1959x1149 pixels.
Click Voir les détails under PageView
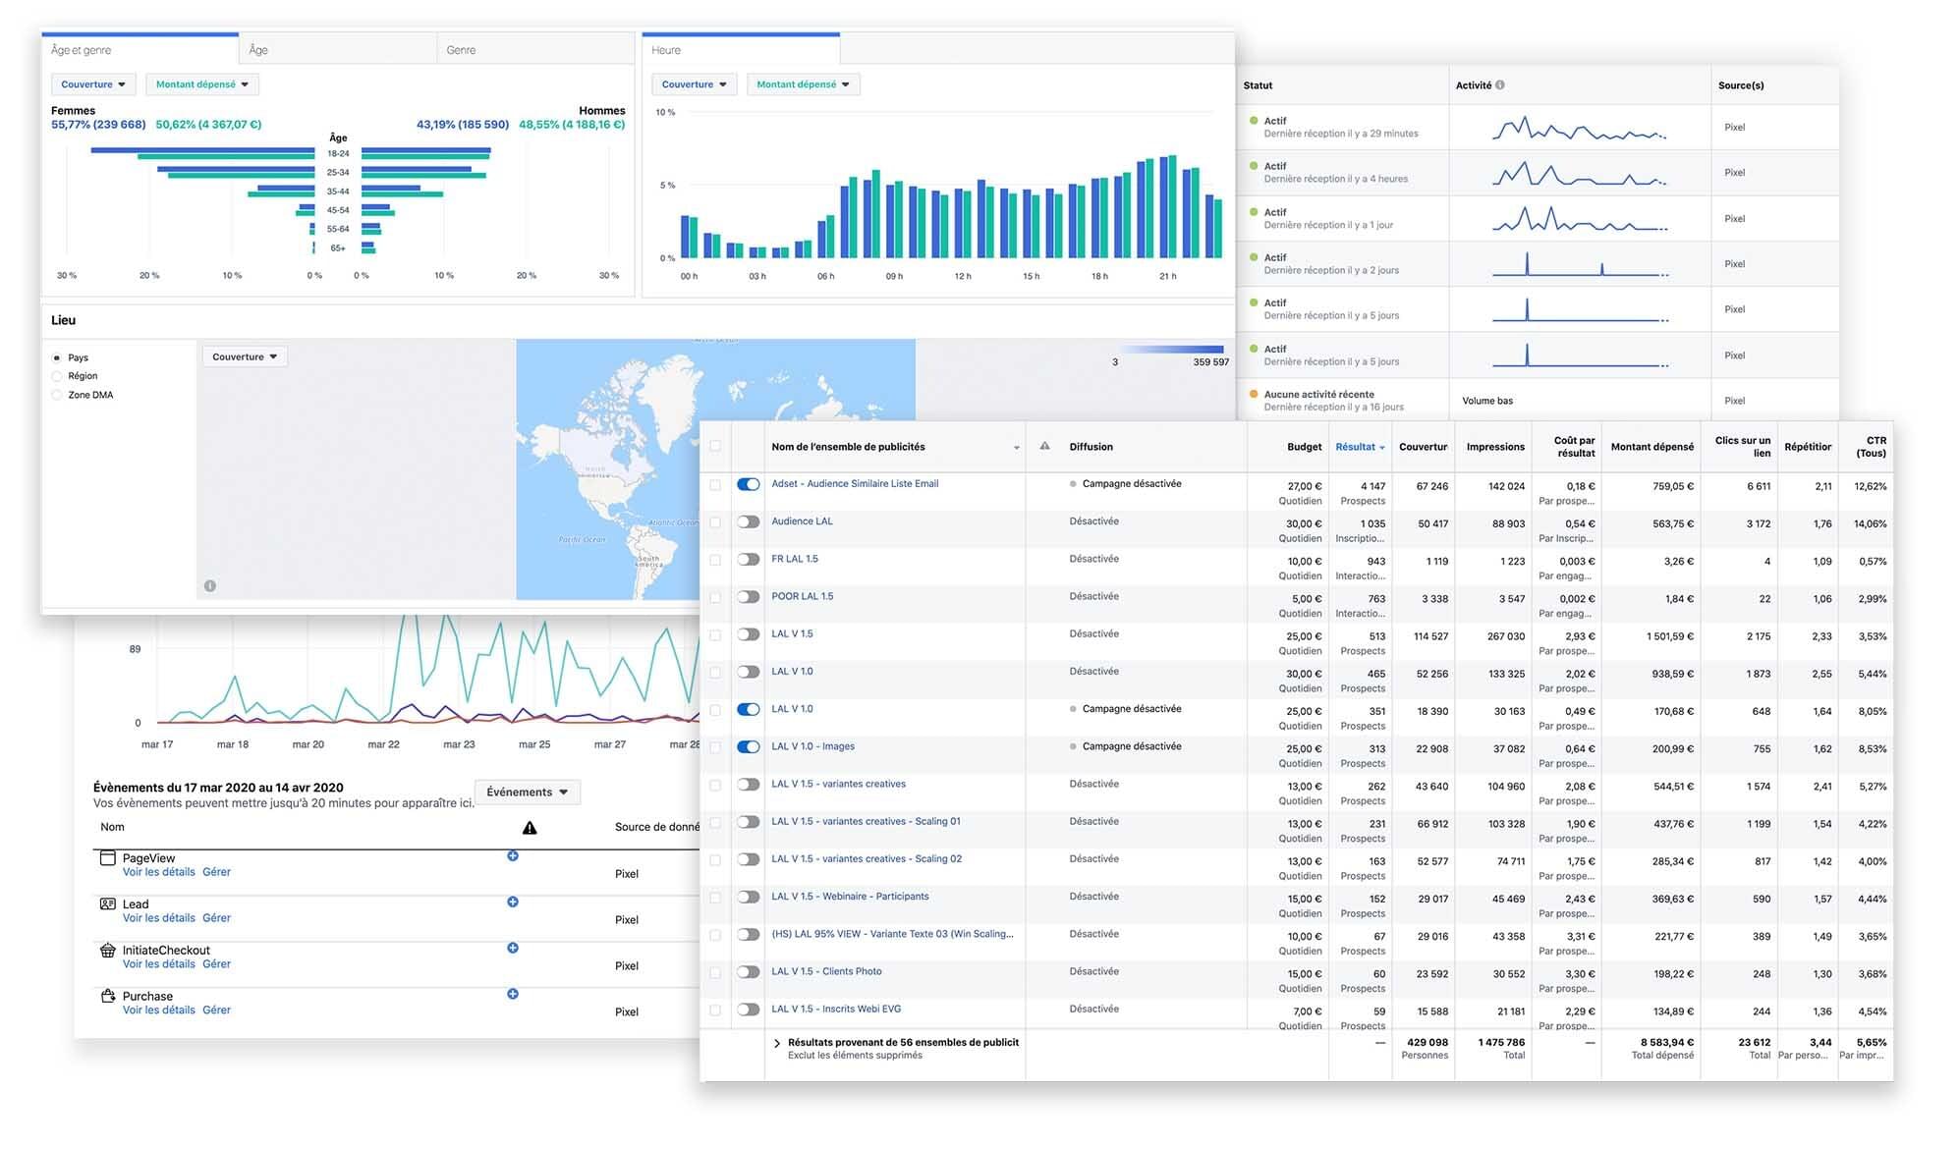pyautogui.click(x=158, y=872)
